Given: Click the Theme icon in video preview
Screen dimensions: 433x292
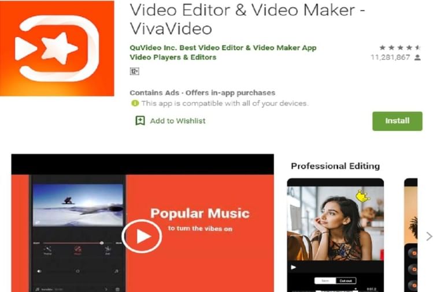Looking at the screenshot, I should click(x=47, y=249).
